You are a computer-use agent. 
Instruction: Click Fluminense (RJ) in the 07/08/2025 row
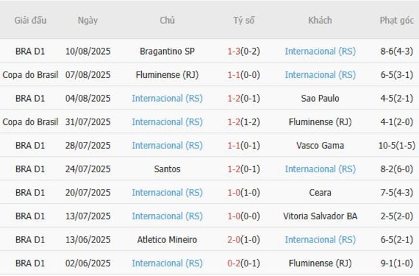pyautogui.click(x=167, y=75)
